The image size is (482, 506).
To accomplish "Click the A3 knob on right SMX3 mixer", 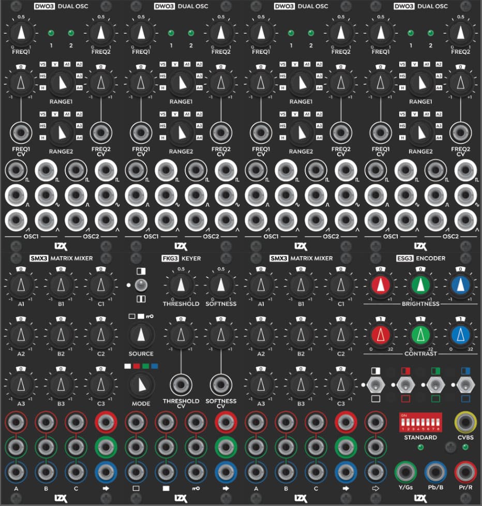I will (261, 384).
